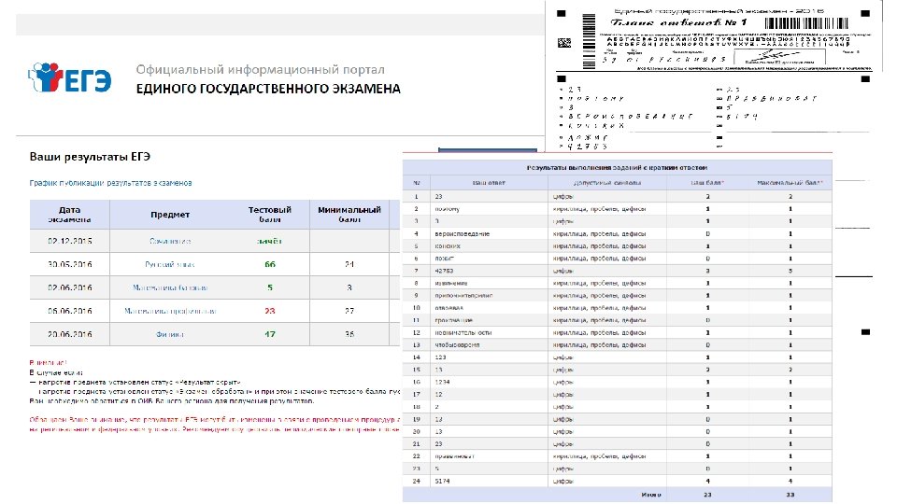Click the vertical barcode on the answer form

589,42
